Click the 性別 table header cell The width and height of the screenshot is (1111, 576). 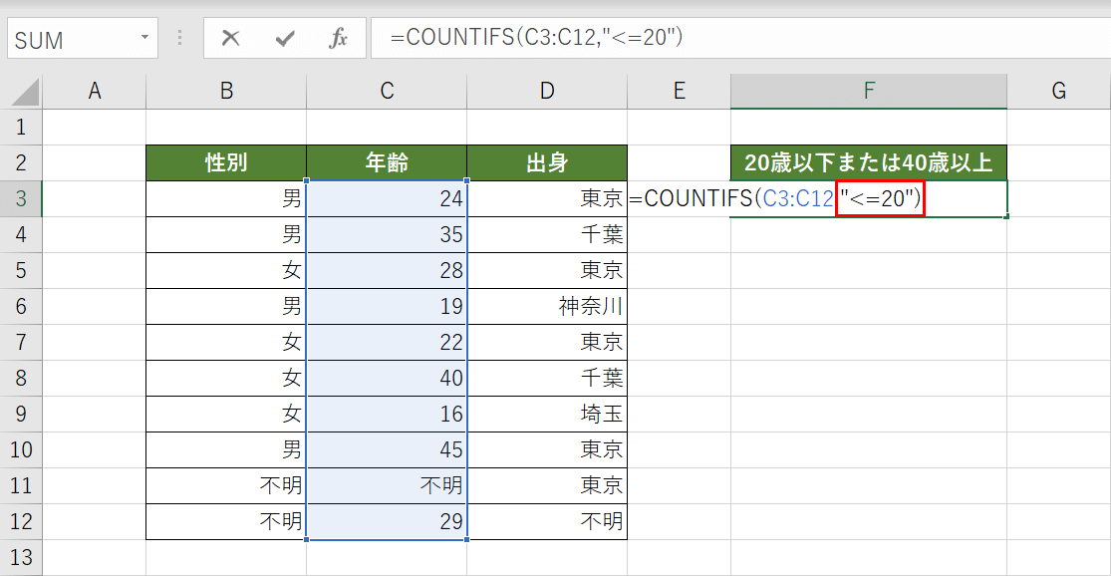coord(225,162)
